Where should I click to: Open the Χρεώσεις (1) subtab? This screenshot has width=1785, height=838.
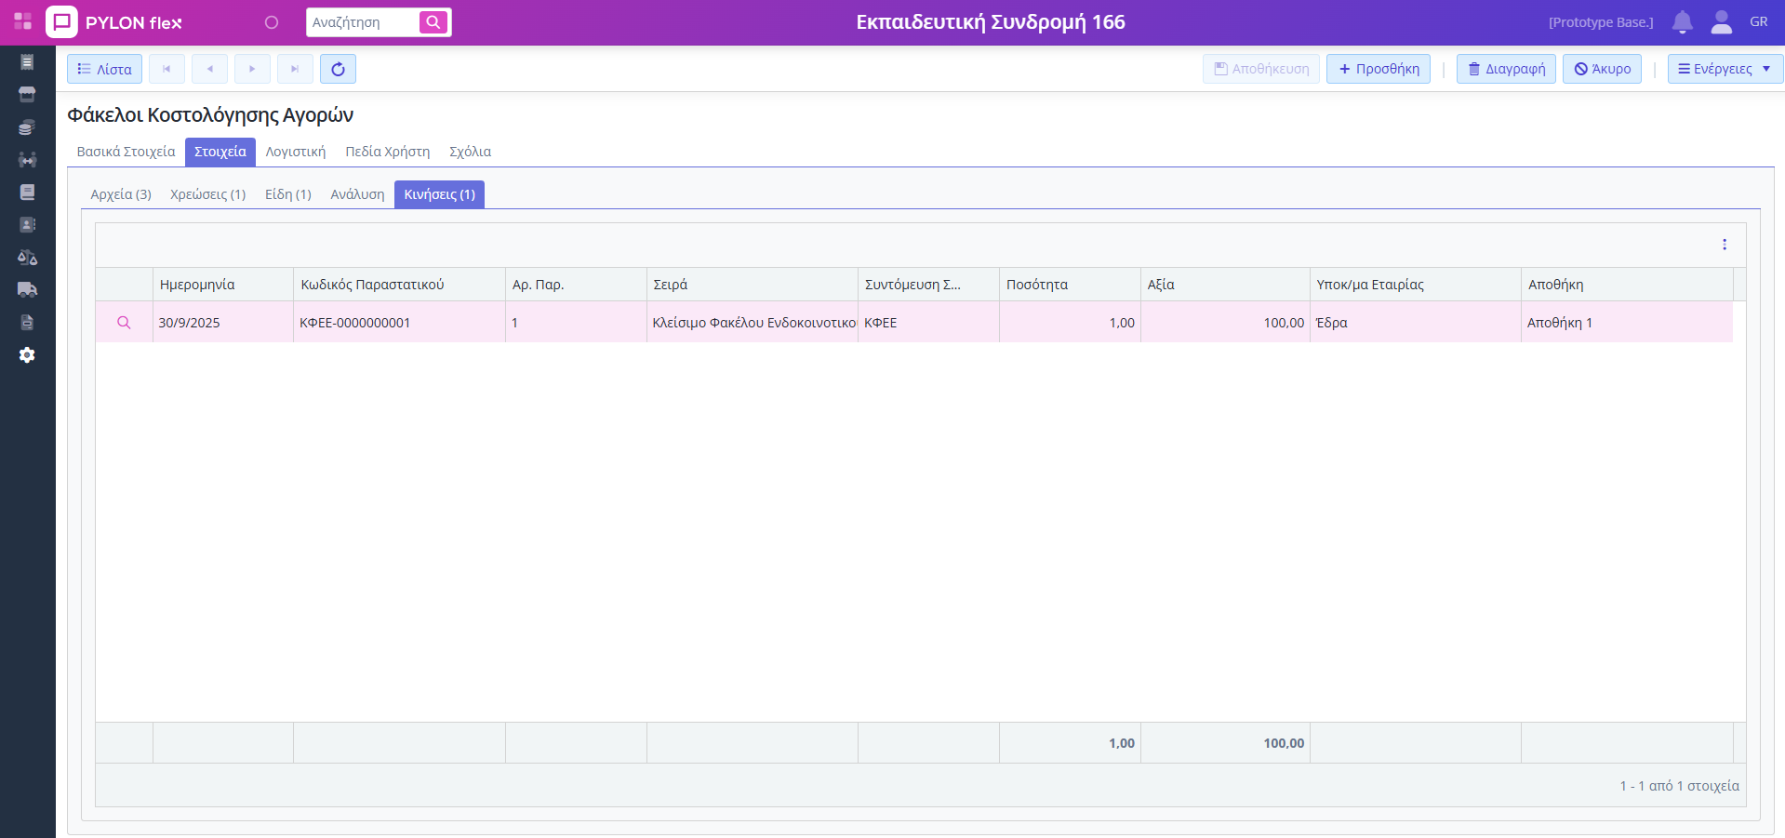207,194
